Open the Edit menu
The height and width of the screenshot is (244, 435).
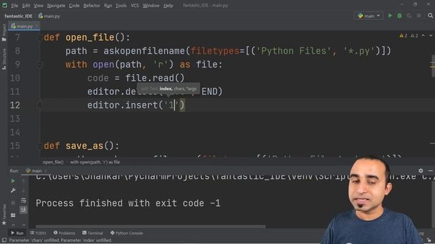[26, 5]
